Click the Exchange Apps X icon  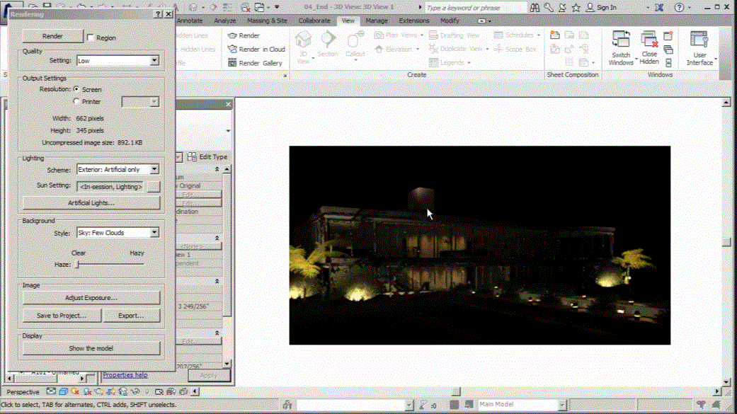659,7
